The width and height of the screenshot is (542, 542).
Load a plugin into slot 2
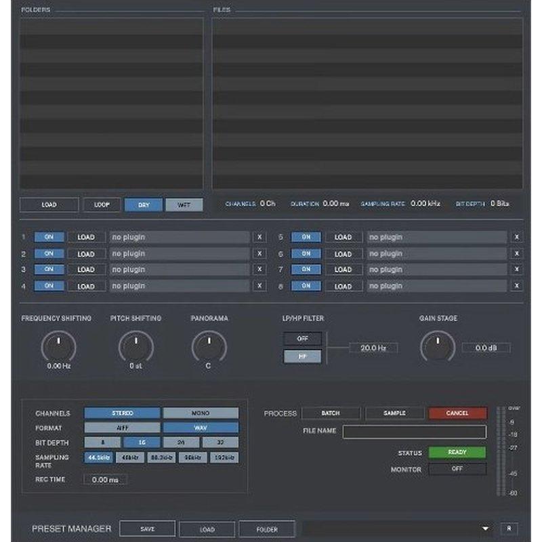point(86,254)
